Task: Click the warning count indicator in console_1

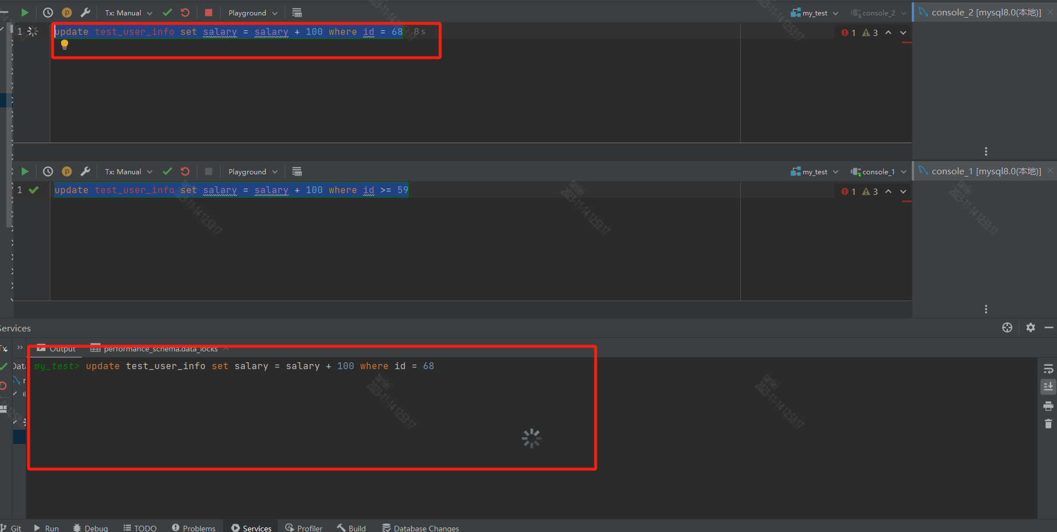Action: tap(870, 191)
